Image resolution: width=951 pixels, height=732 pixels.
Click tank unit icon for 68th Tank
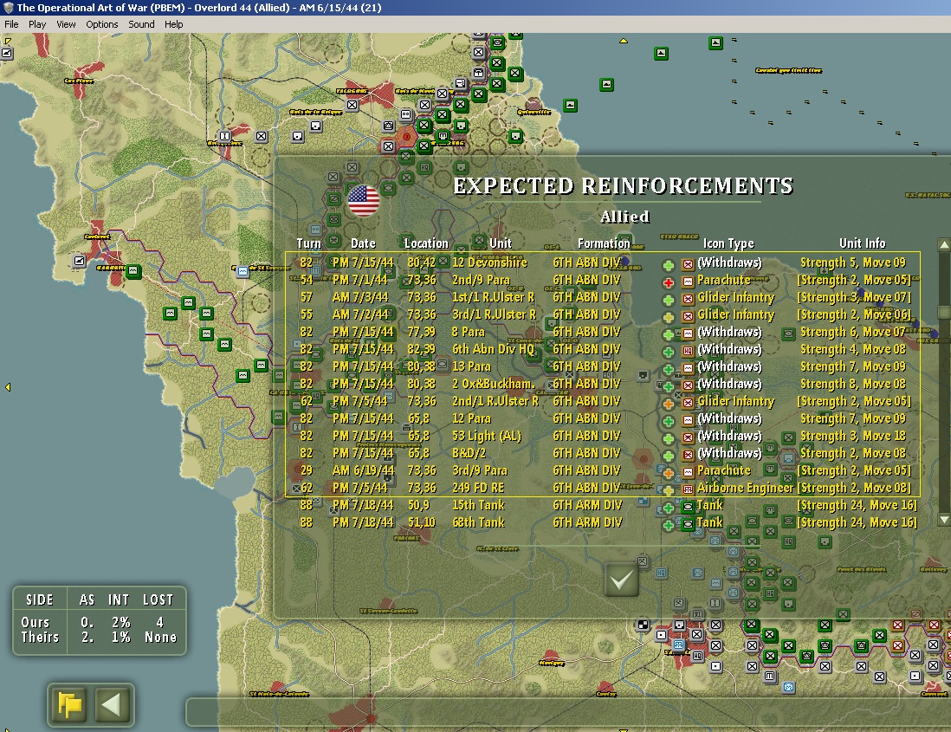click(688, 525)
